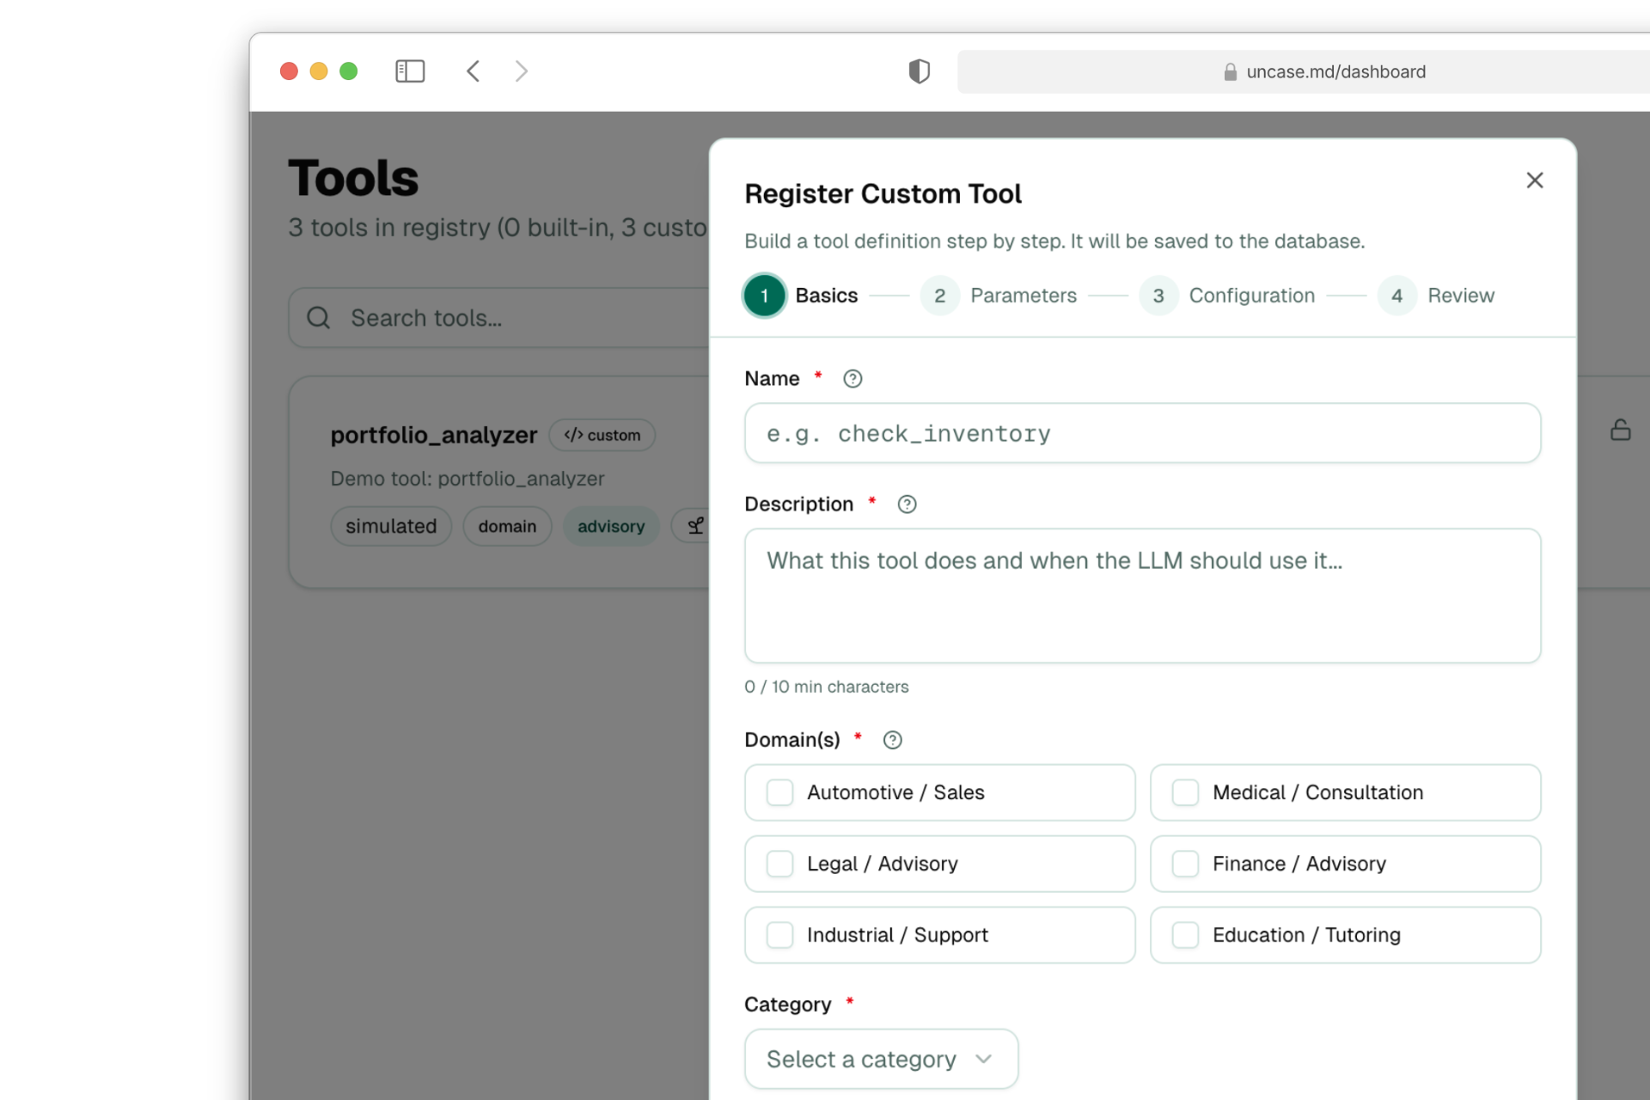Click the custom tag badge
Viewport: 1650px width, 1100px height.
602,435
